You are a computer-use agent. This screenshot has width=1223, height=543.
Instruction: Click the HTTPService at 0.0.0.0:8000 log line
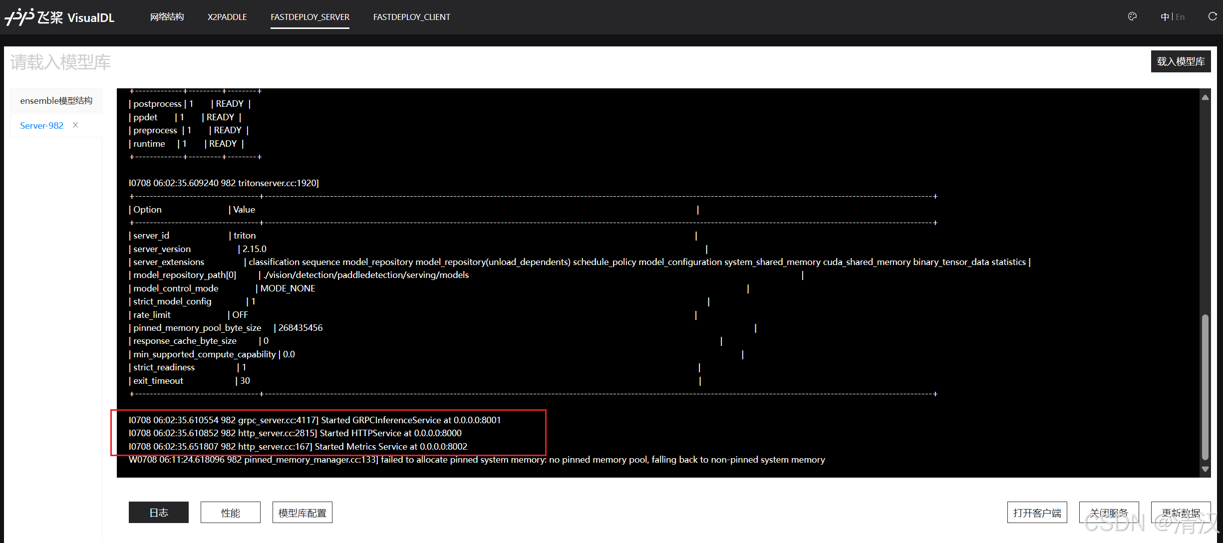[x=295, y=433]
